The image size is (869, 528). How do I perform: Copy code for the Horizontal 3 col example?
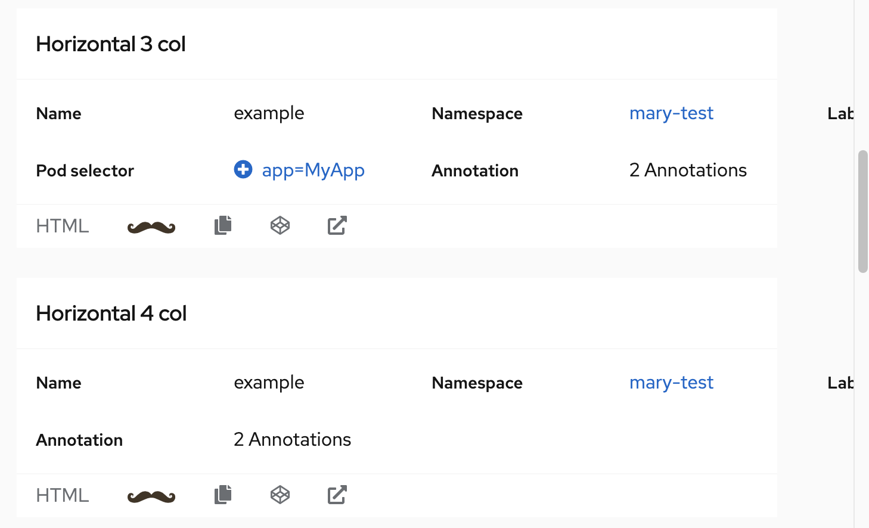[x=223, y=225]
